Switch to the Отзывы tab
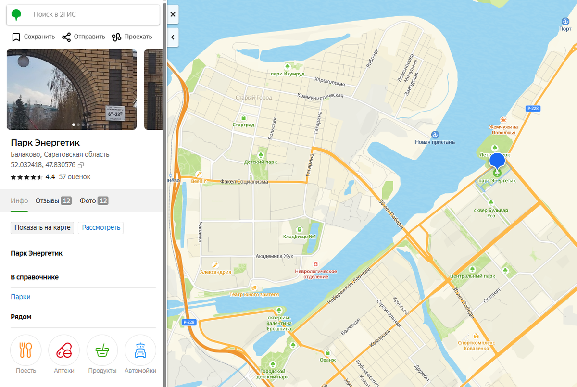The image size is (577, 387). (x=53, y=200)
